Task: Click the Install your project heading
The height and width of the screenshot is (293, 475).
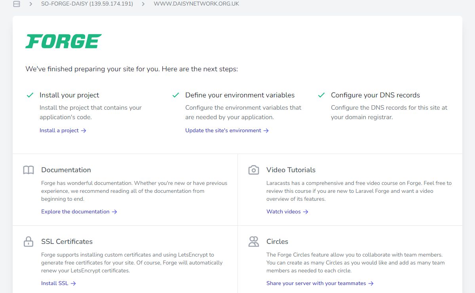Action: [x=69, y=95]
